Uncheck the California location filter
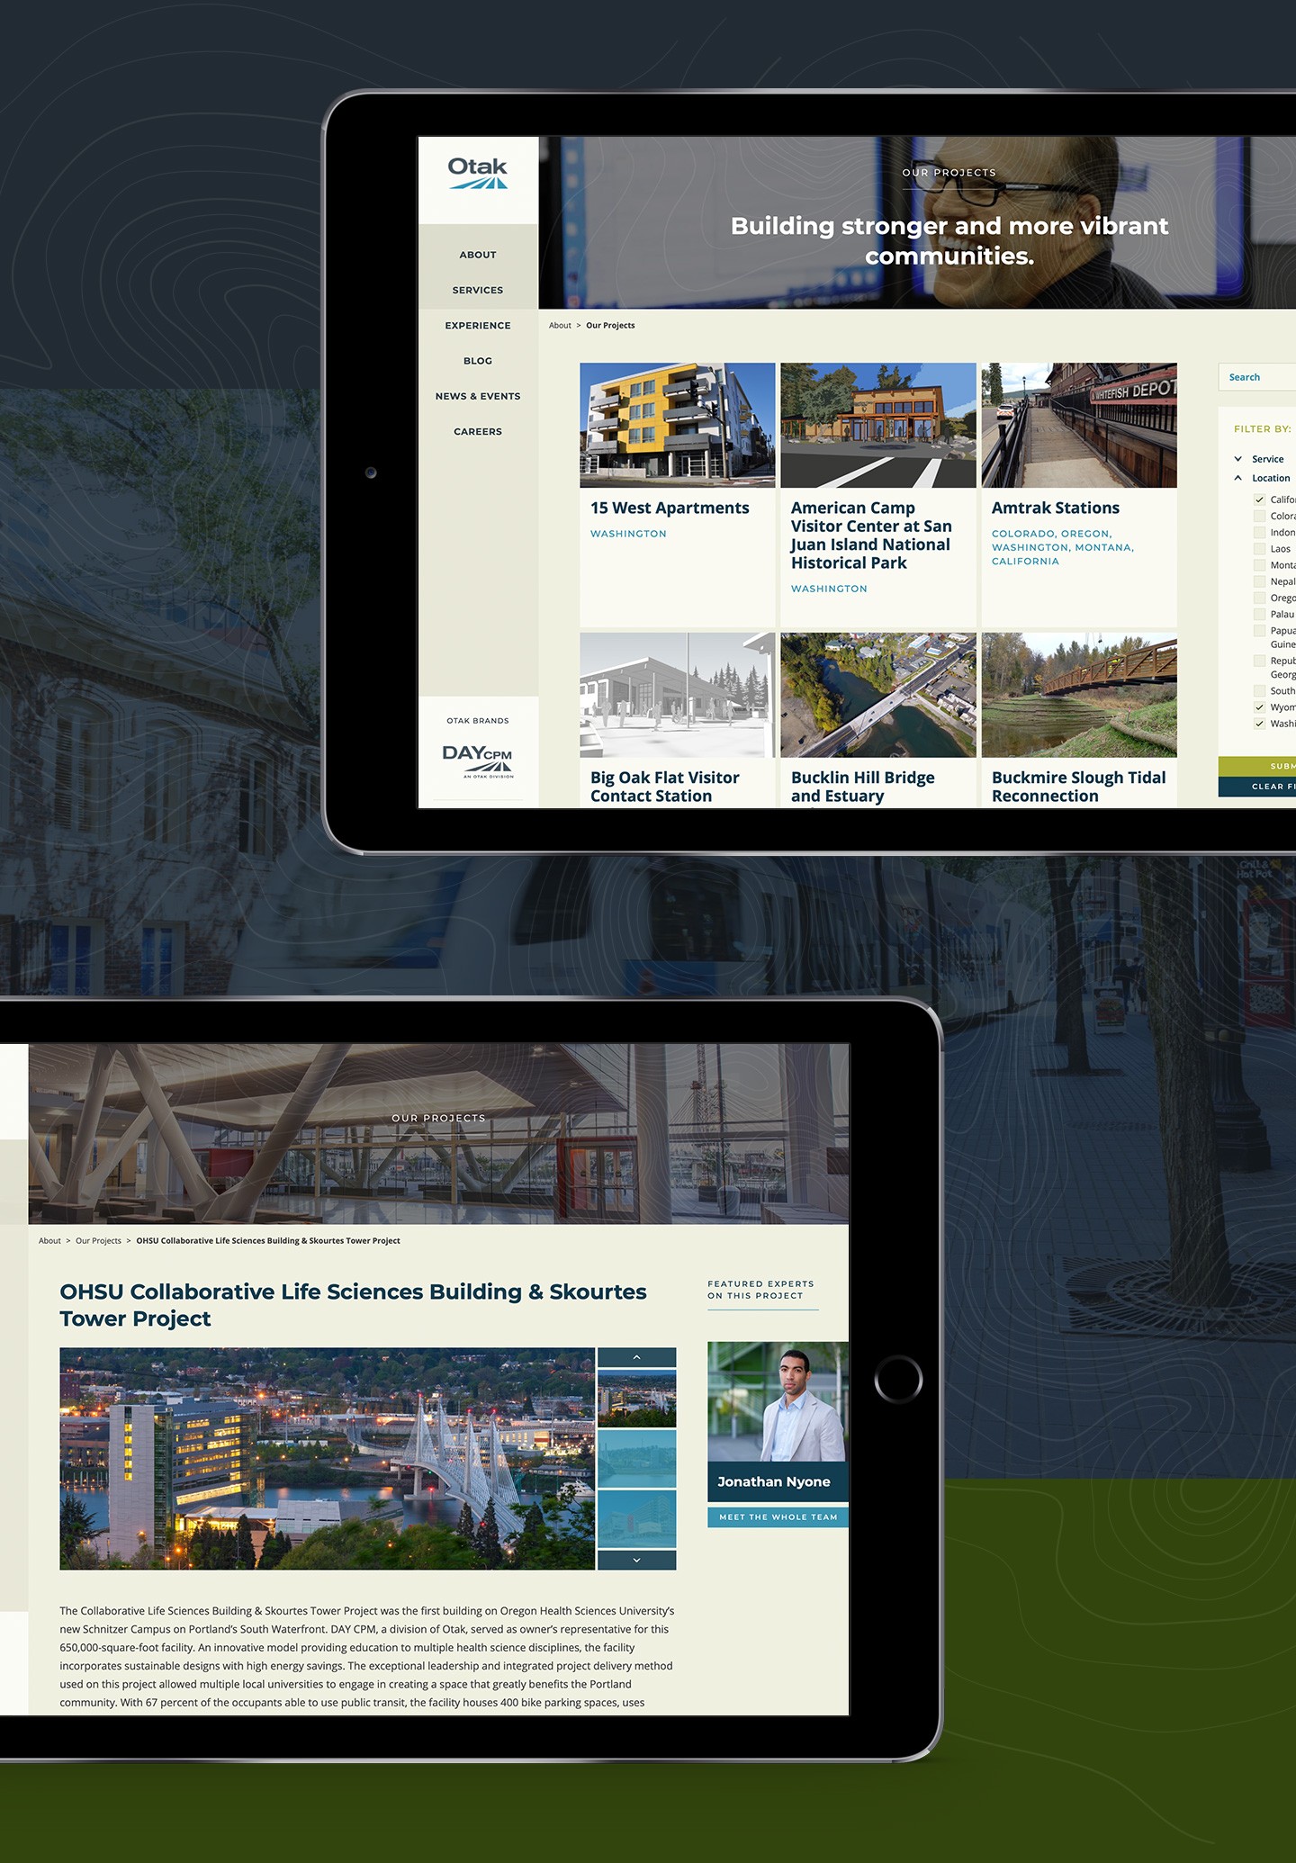The image size is (1296, 1863). 1260,499
